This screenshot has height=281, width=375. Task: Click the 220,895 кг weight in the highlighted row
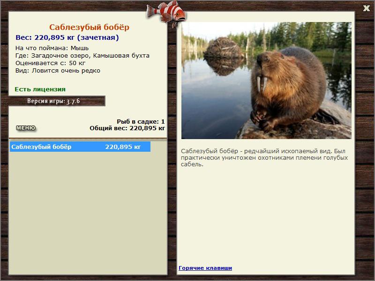(x=123, y=147)
